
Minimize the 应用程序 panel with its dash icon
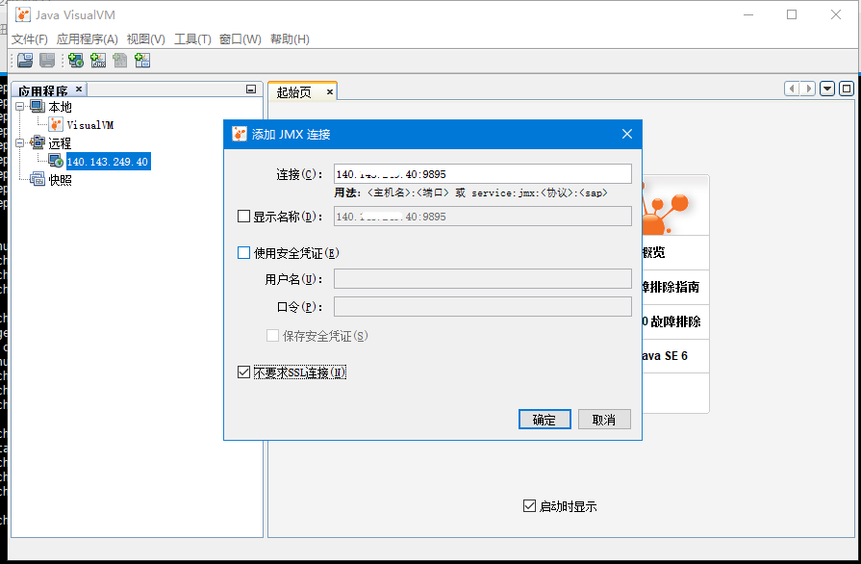pyautogui.click(x=251, y=90)
